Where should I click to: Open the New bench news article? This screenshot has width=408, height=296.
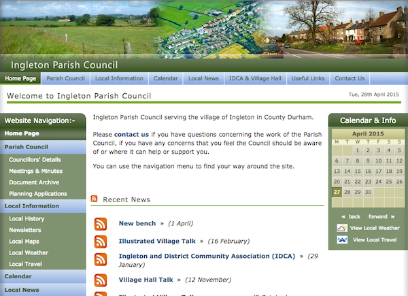[x=135, y=223]
